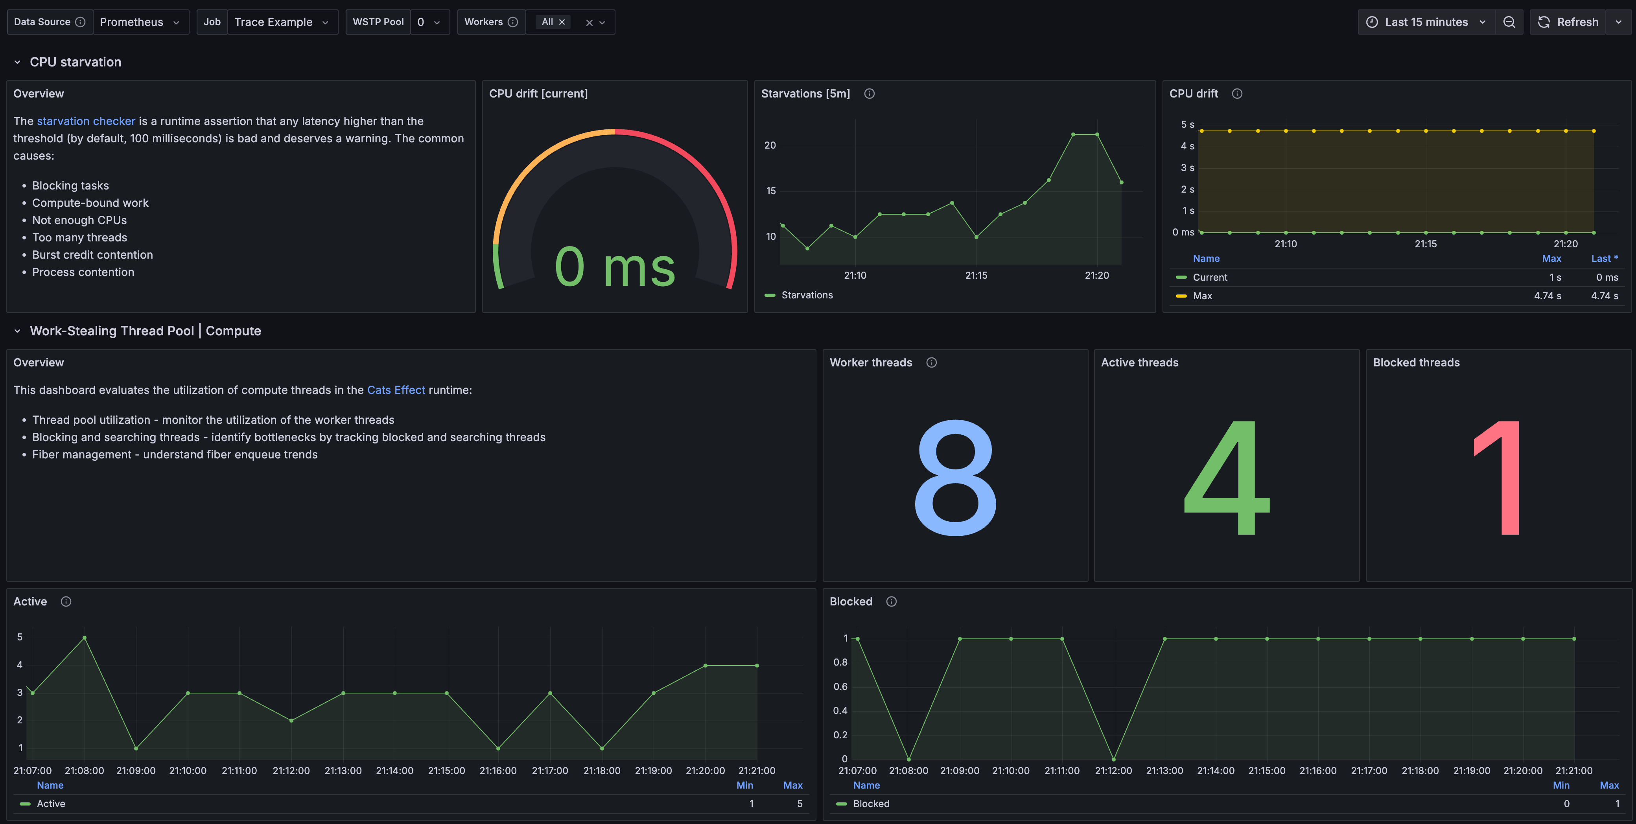Sort Blocked legend by Max column
The image size is (1636, 824).
coord(1609,785)
